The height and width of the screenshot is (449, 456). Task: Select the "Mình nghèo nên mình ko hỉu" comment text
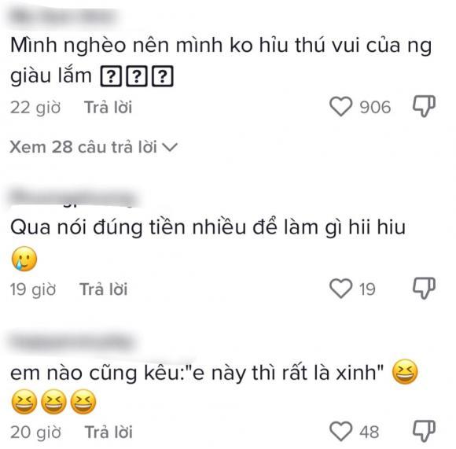click(221, 61)
